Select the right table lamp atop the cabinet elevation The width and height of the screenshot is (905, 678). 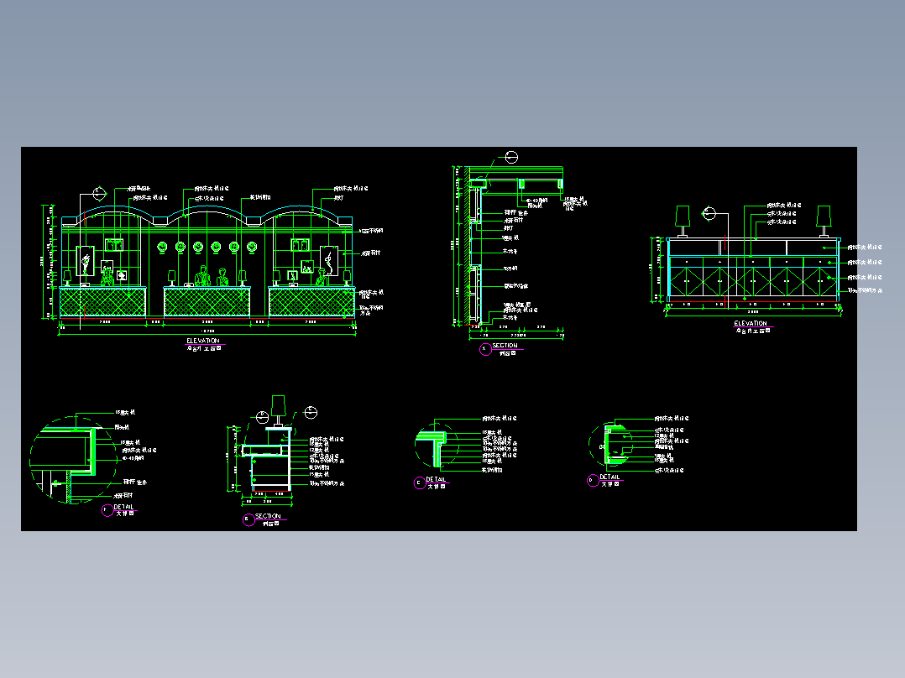pos(824,221)
